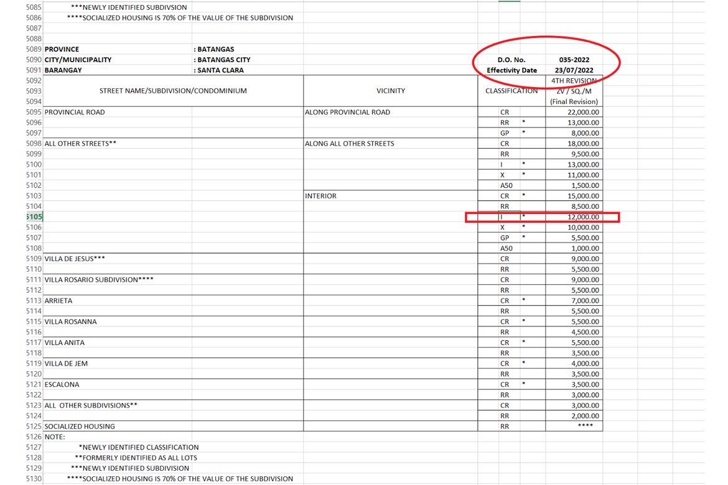The height and width of the screenshot is (485, 728).
Task: Select the ': SANTA CLARA' barangay value
Action: pyautogui.click(x=218, y=70)
